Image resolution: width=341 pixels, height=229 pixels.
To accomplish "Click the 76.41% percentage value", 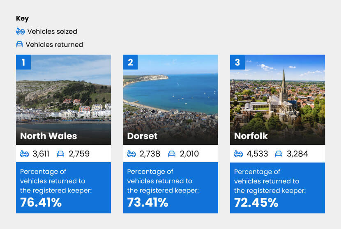I will 41,203.
